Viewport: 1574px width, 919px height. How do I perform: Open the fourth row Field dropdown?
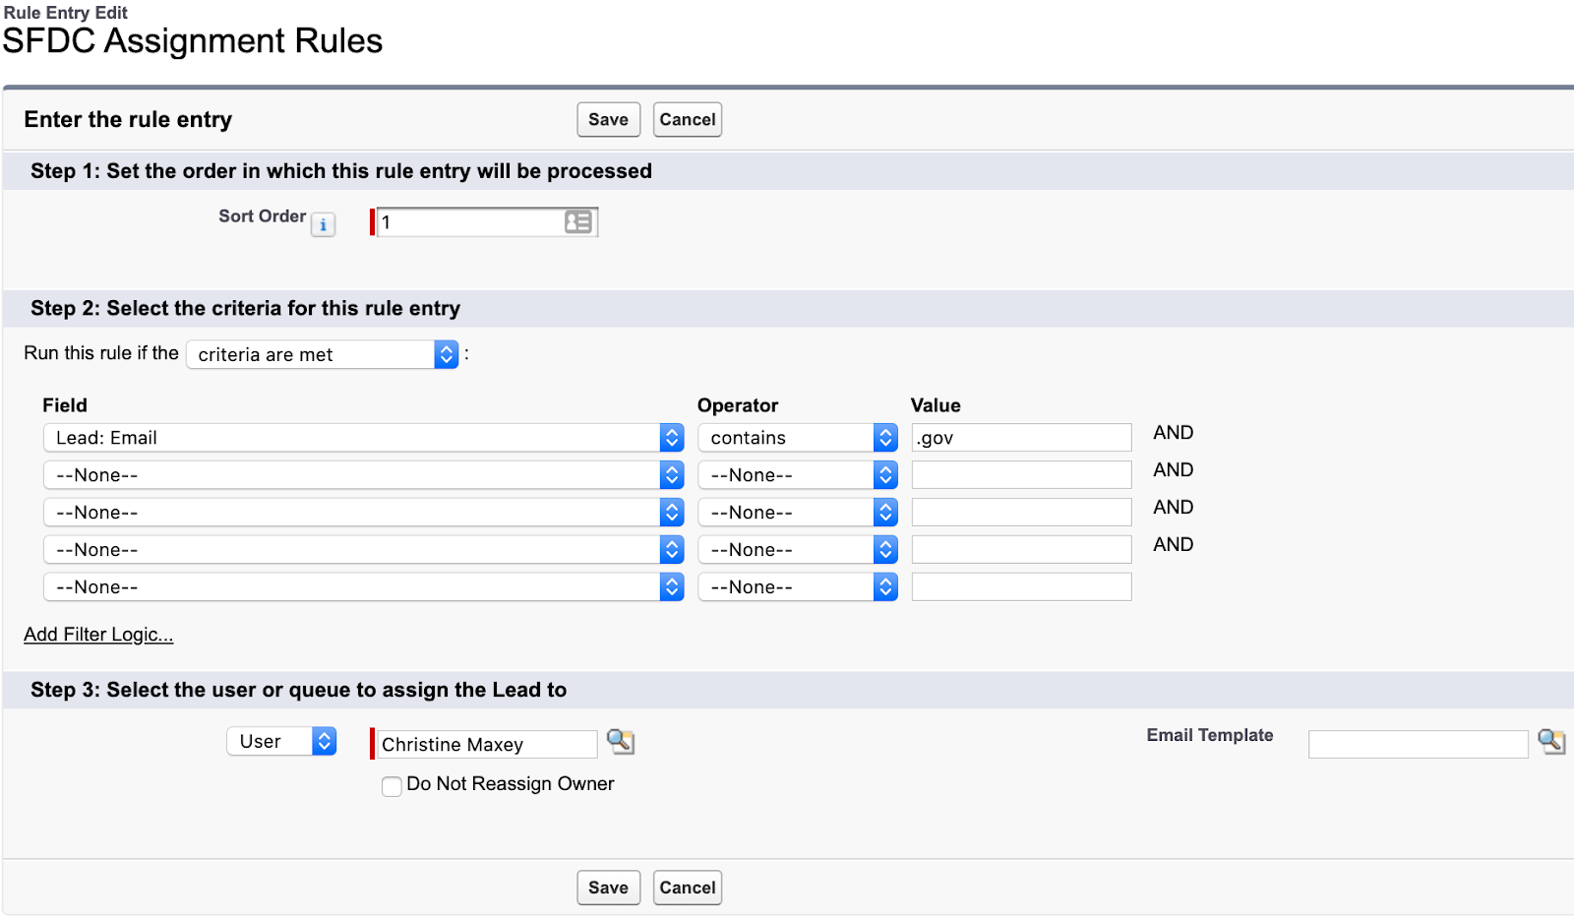pos(364,550)
